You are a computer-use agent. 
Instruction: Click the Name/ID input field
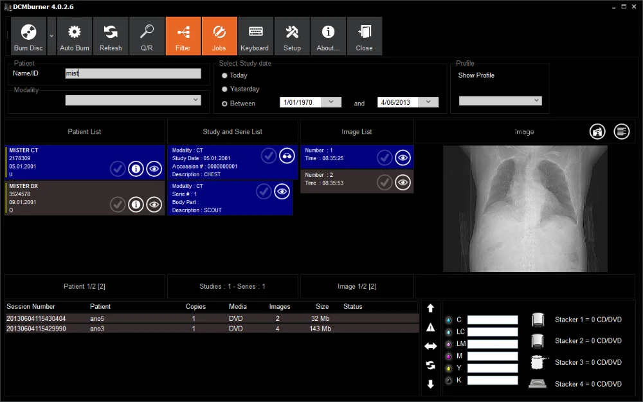tap(133, 74)
